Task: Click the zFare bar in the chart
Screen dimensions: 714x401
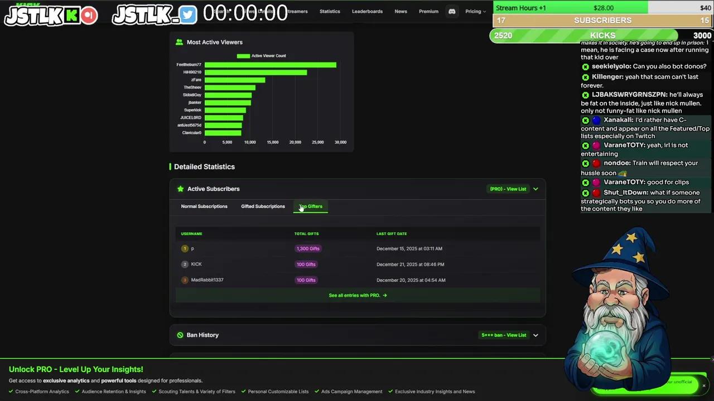Action: coord(235,80)
